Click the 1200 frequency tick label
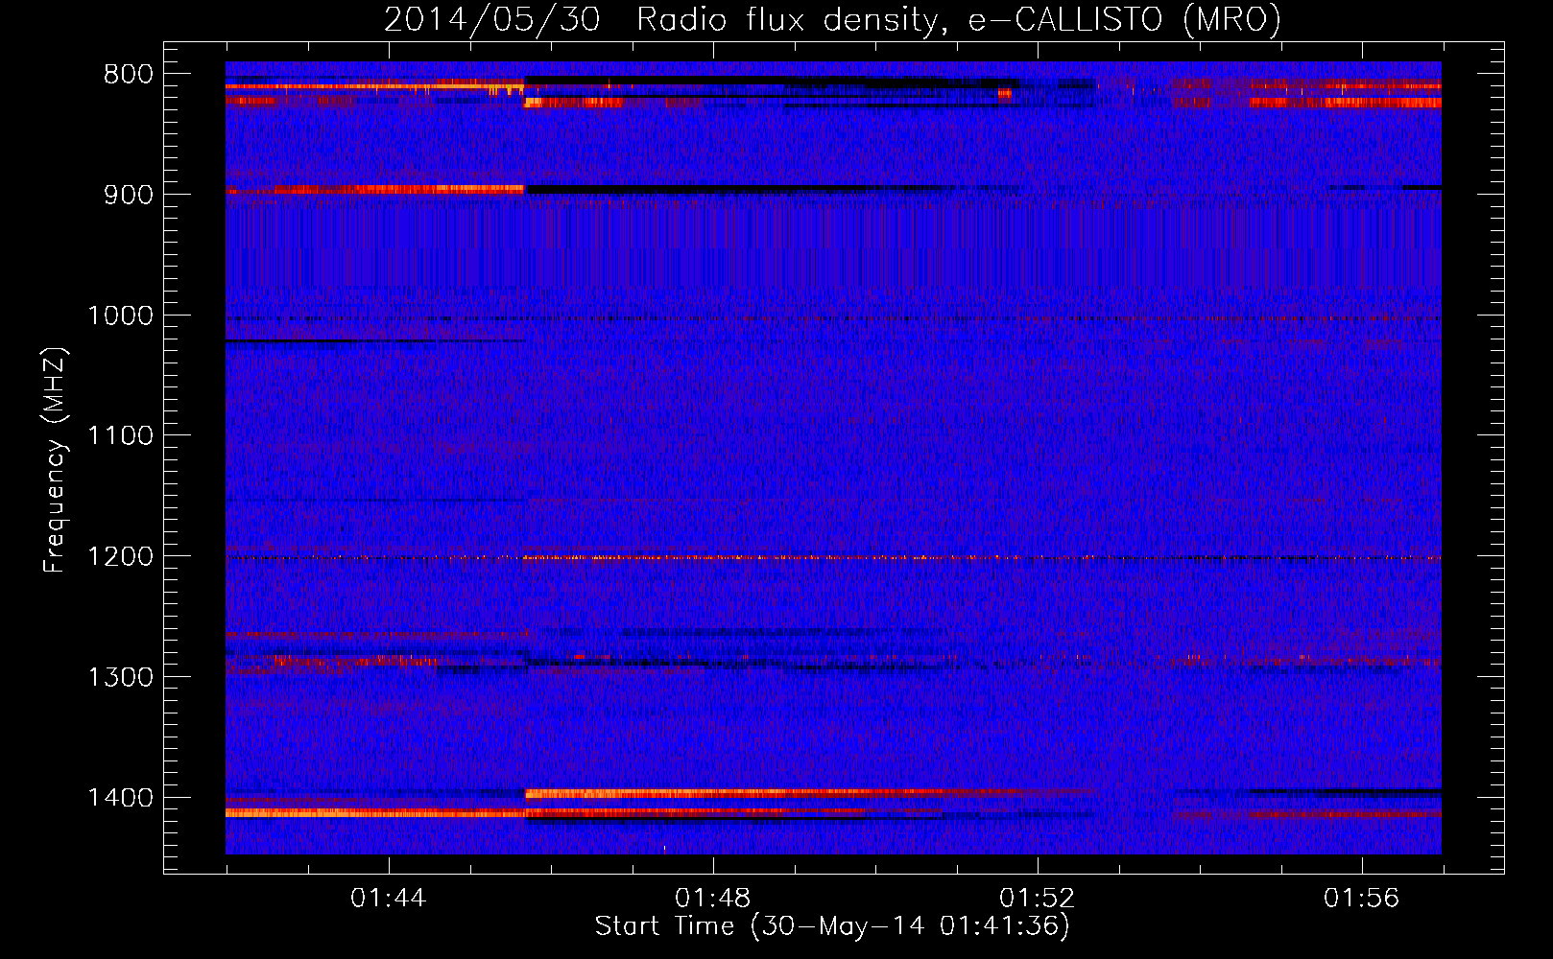 click(120, 557)
